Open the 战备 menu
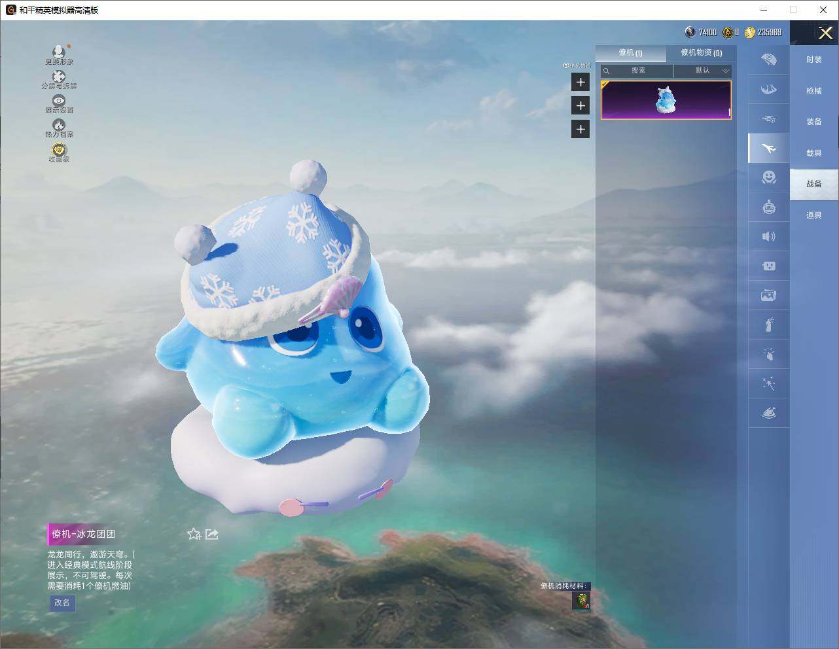839x649 pixels. click(814, 184)
